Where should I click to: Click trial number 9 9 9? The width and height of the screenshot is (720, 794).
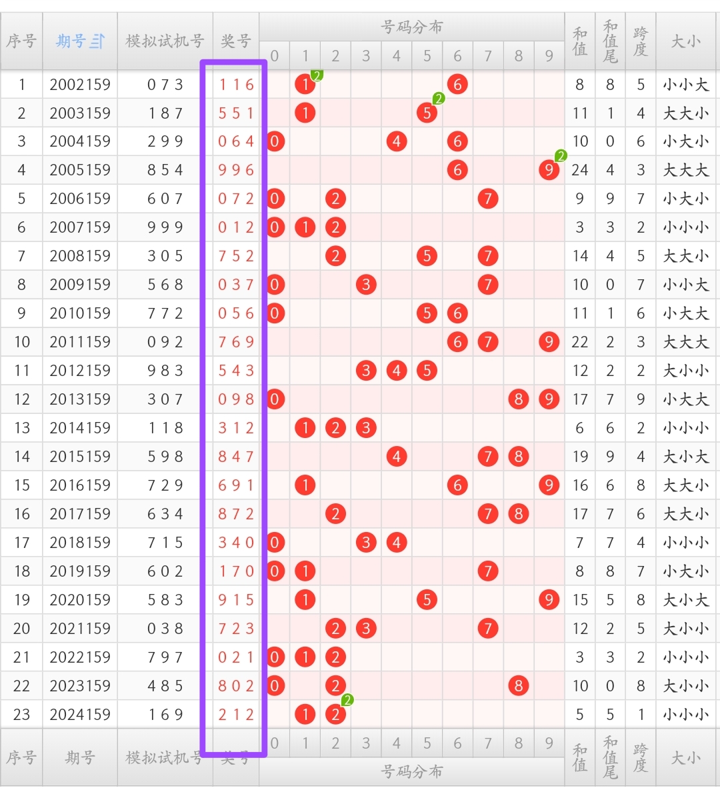point(165,227)
